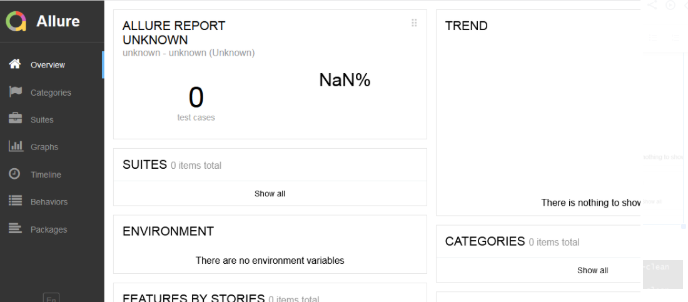This screenshot has height=302, width=688.
Task: Click the SUITES widget heading
Action: (145, 164)
